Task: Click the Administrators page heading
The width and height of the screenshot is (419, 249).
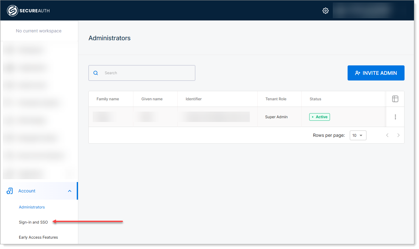Action: [x=109, y=38]
